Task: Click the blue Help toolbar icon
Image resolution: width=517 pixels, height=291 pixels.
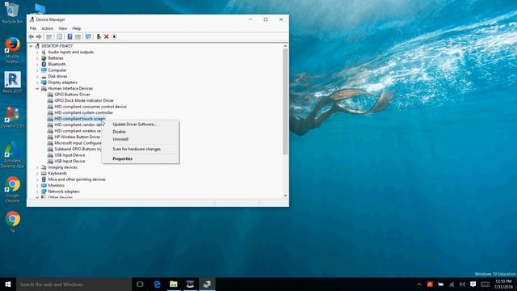Action: point(69,36)
